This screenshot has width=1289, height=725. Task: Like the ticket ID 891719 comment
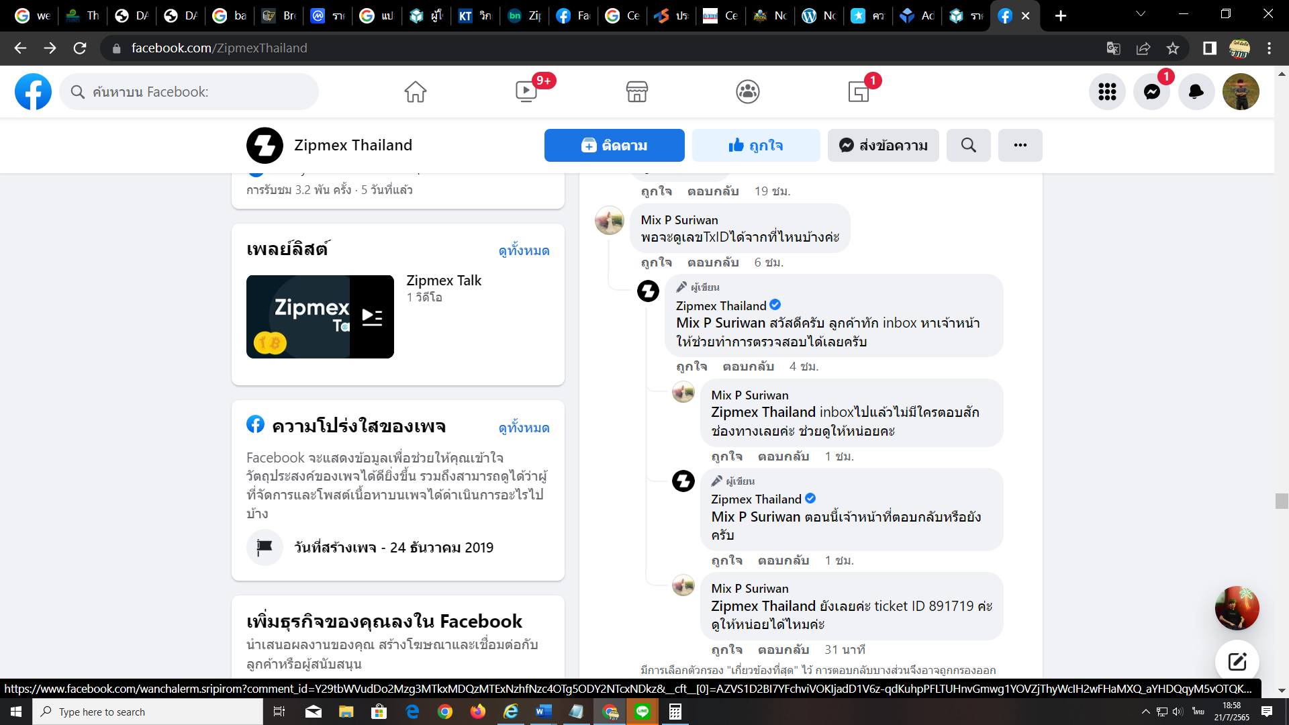(727, 650)
